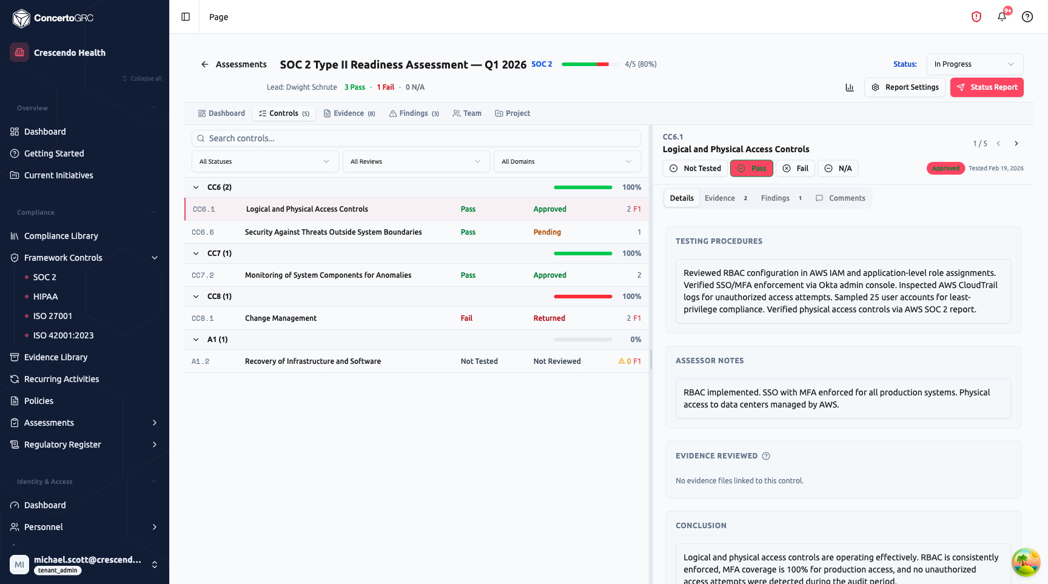Open HIPAA framework in sidebar
The width and height of the screenshot is (1048, 584).
click(x=45, y=297)
